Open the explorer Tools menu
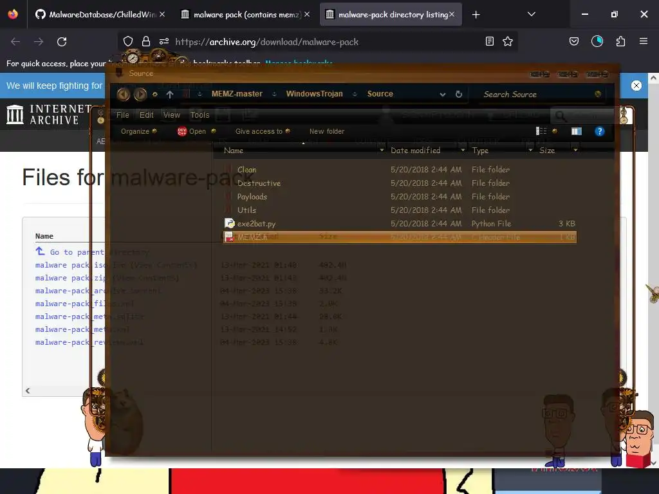 pyautogui.click(x=200, y=114)
